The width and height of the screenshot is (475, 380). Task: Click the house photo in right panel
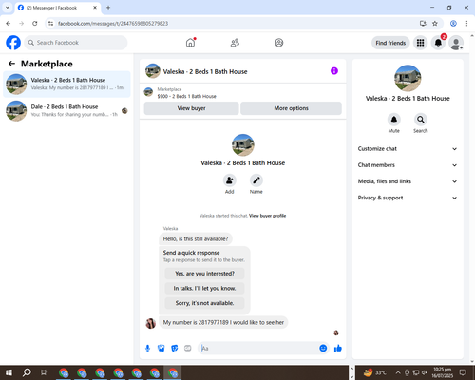408,78
